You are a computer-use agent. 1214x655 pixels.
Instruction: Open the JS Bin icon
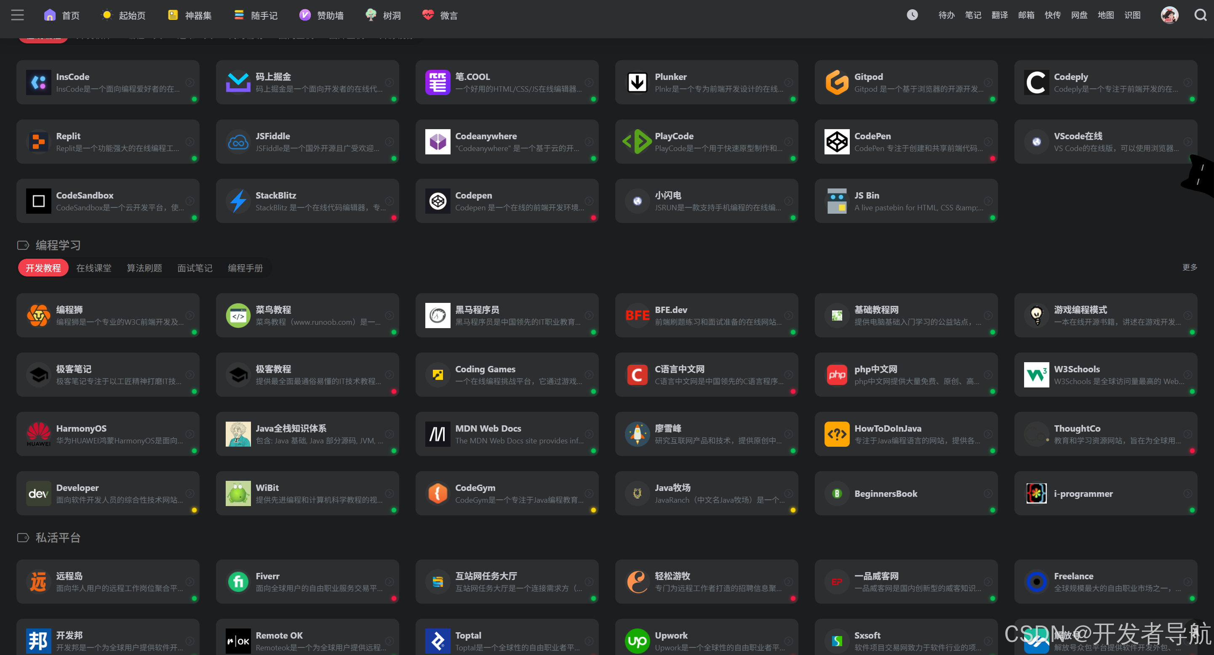(x=837, y=201)
